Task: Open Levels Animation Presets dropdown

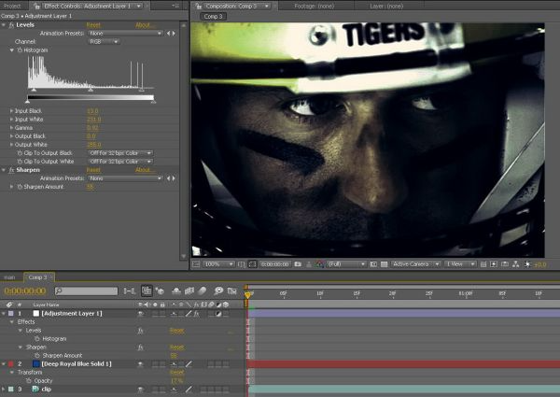Action: (125, 34)
